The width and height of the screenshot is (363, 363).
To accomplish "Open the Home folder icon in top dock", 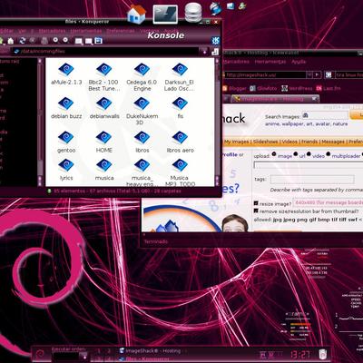I will pyautogui.click(x=136, y=14).
